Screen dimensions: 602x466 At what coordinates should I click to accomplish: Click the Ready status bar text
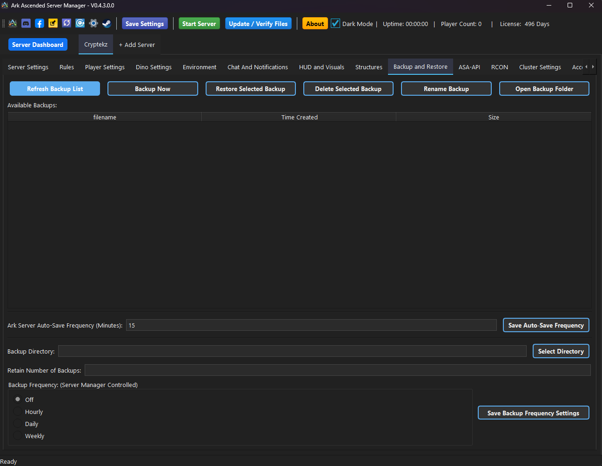pos(8,461)
